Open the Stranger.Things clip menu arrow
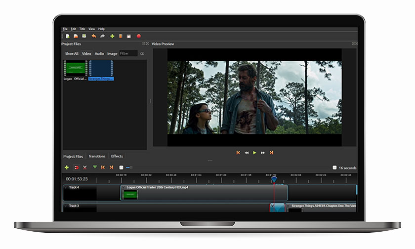Viewport: 415px width, 249px height. (288, 206)
